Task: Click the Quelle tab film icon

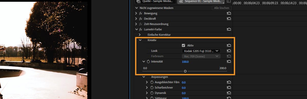Action: 138,1
